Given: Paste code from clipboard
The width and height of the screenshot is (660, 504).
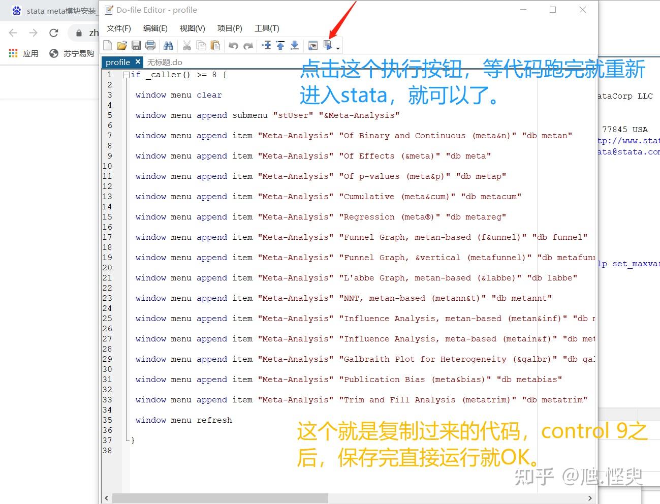Looking at the screenshot, I should [216, 45].
